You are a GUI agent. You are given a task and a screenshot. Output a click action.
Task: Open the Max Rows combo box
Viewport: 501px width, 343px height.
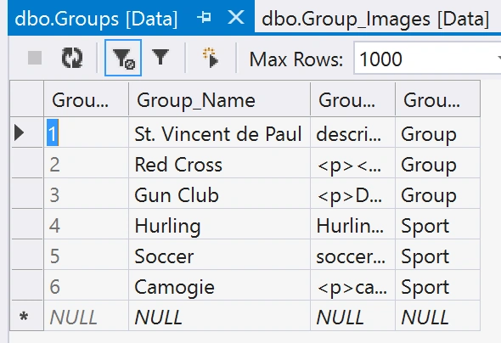tap(428, 59)
